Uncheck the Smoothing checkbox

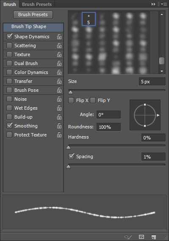(x=9, y=126)
